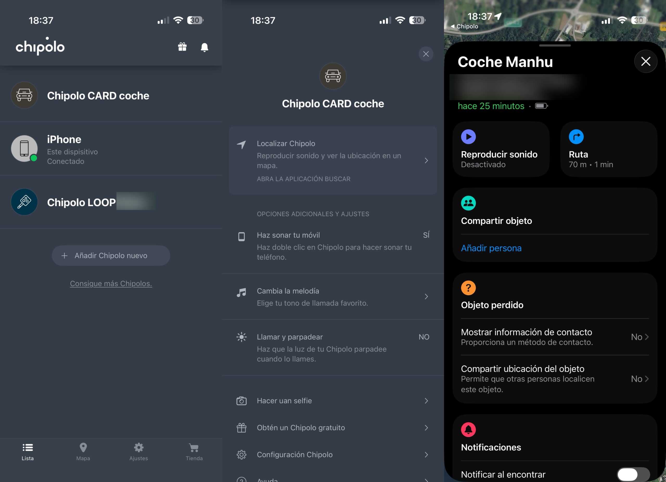Expand Obtén un Chipolo gratuito chevron
The image size is (666, 482).
(426, 428)
